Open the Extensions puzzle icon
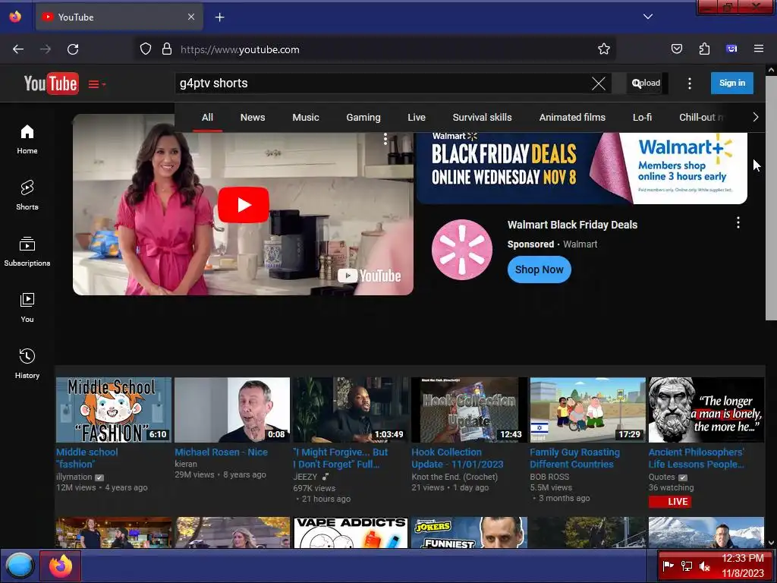This screenshot has width=777, height=583. pos(704,49)
